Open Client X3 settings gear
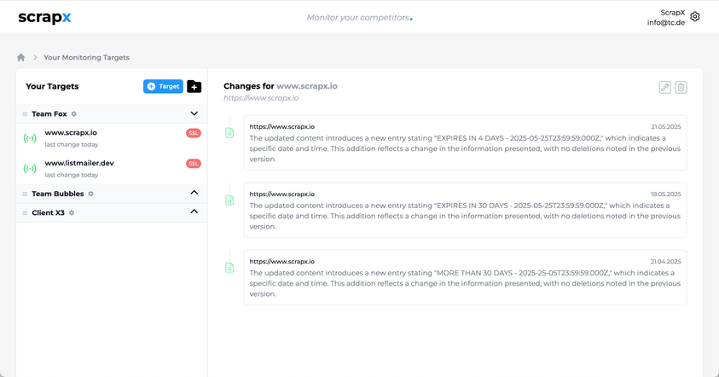 click(72, 212)
